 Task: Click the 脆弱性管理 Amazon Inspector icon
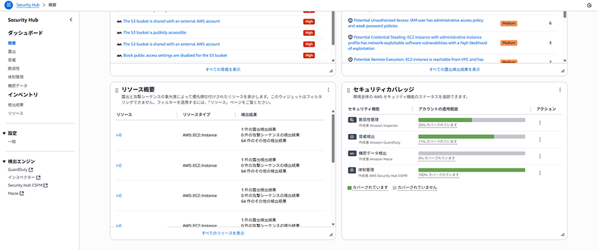tap(352, 120)
